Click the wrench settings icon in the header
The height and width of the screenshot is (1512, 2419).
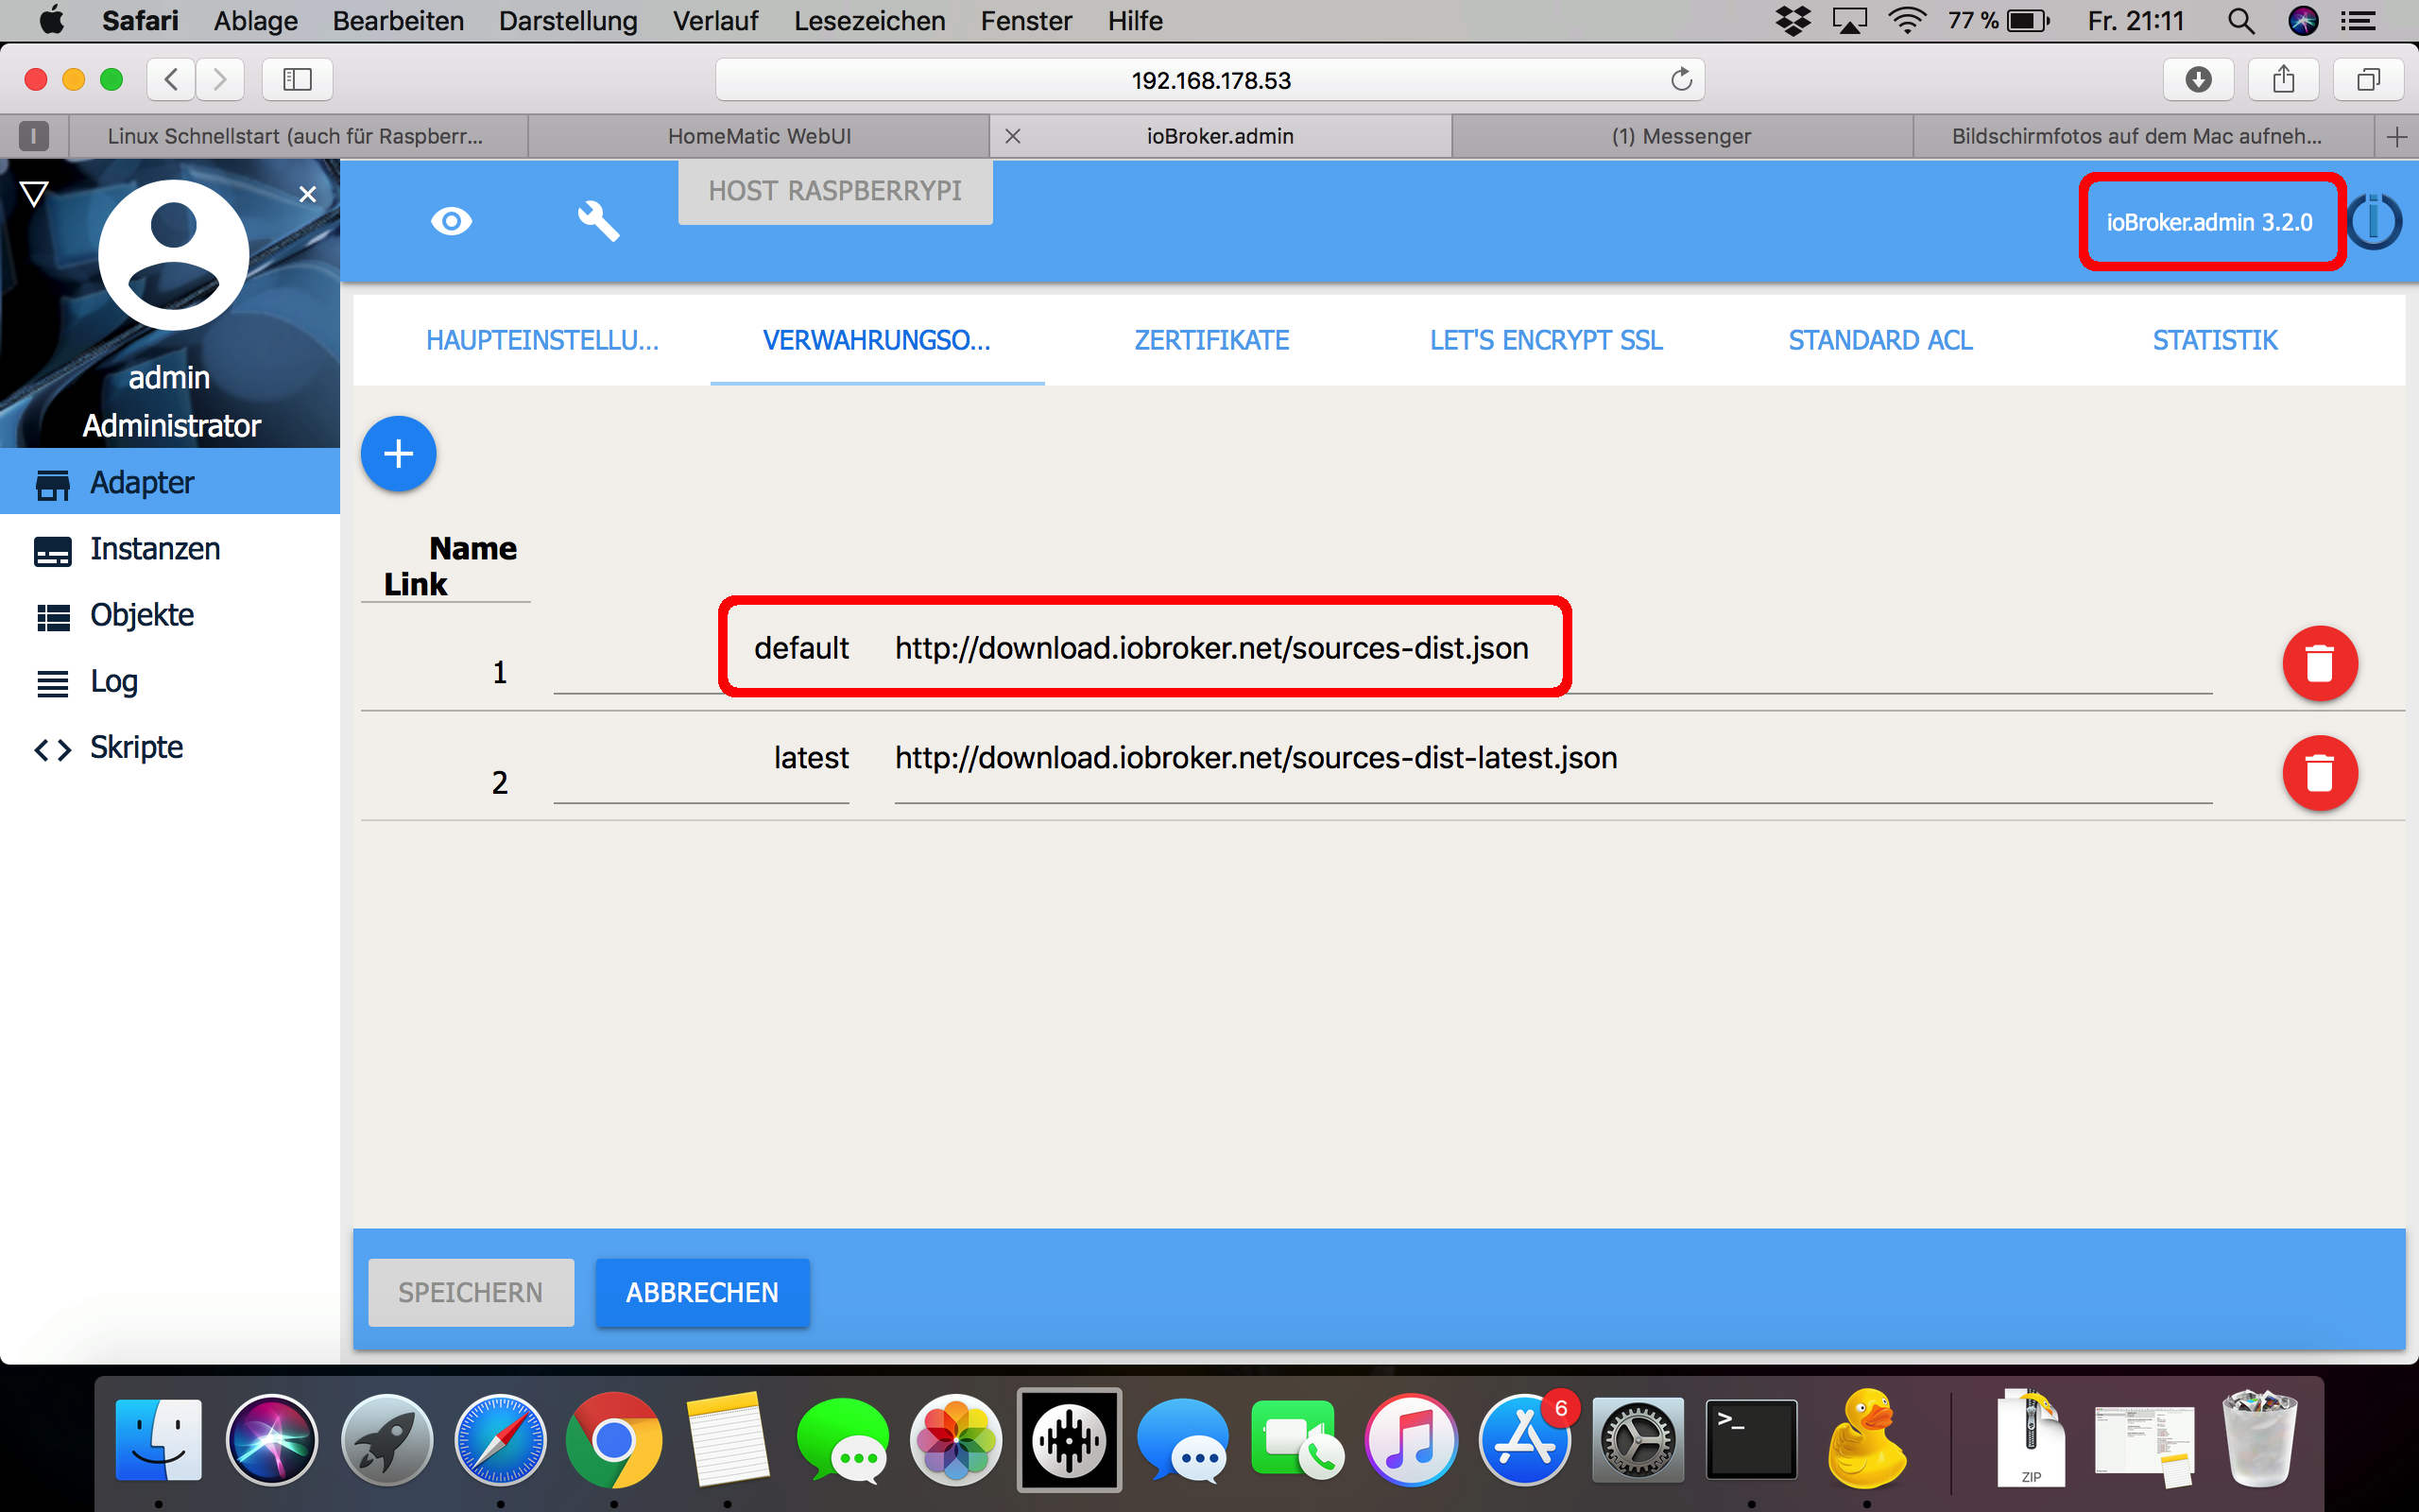598,221
